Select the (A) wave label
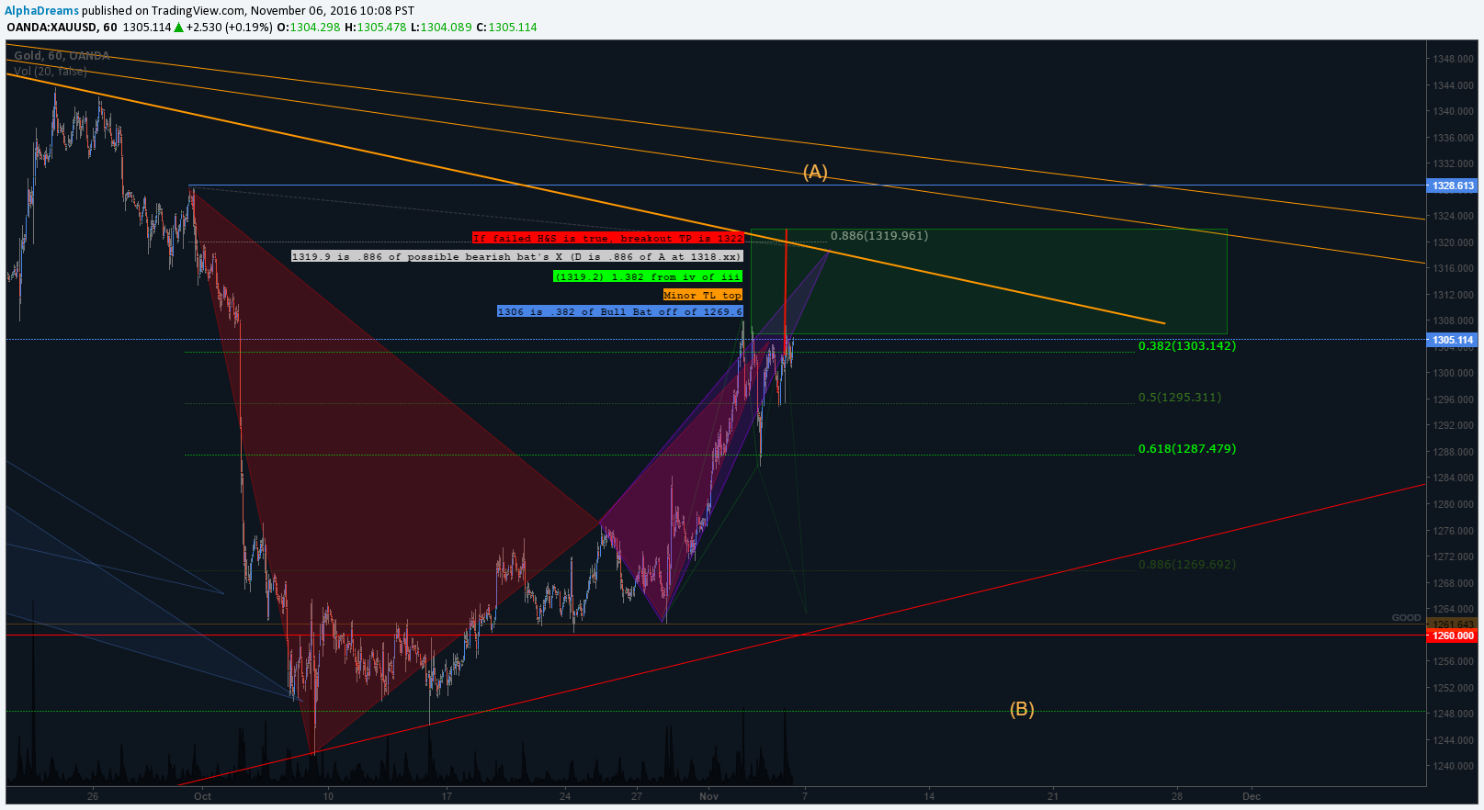1484x810 pixels. click(x=815, y=172)
